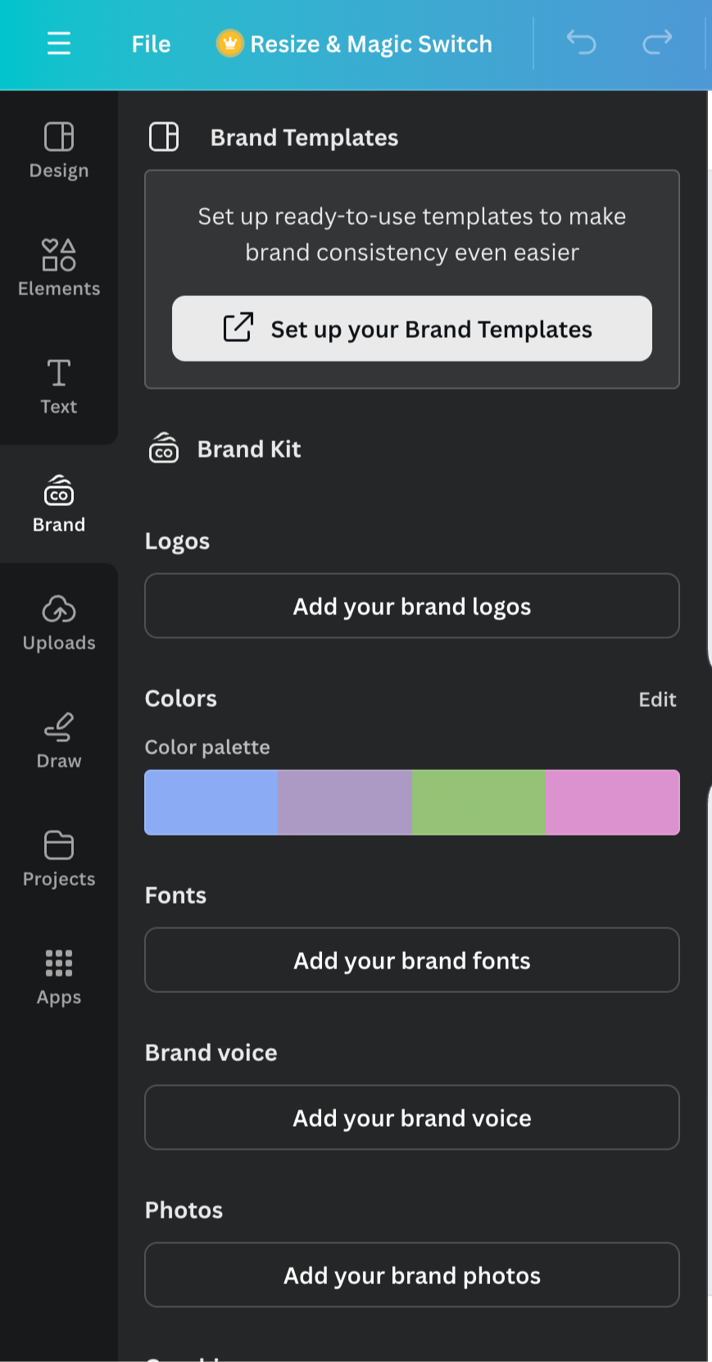Open the Projects sidebar tab

click(x=59, y=859)
